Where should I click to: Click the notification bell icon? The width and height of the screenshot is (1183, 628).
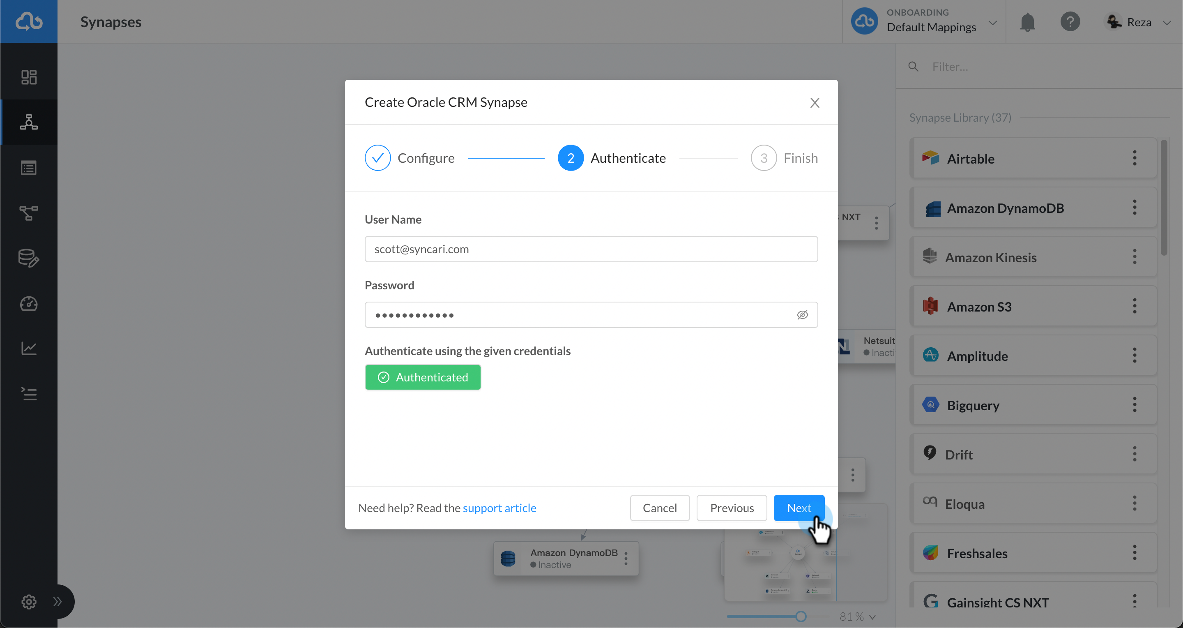(1027, 22)
